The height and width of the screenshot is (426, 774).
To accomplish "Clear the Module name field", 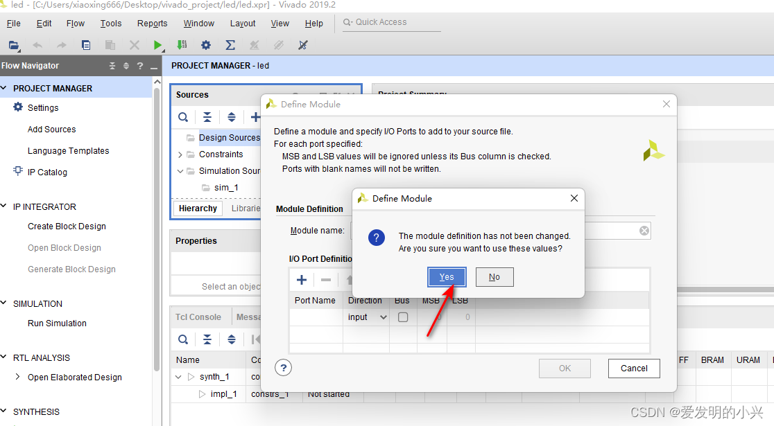I will (x=644, y=231).
